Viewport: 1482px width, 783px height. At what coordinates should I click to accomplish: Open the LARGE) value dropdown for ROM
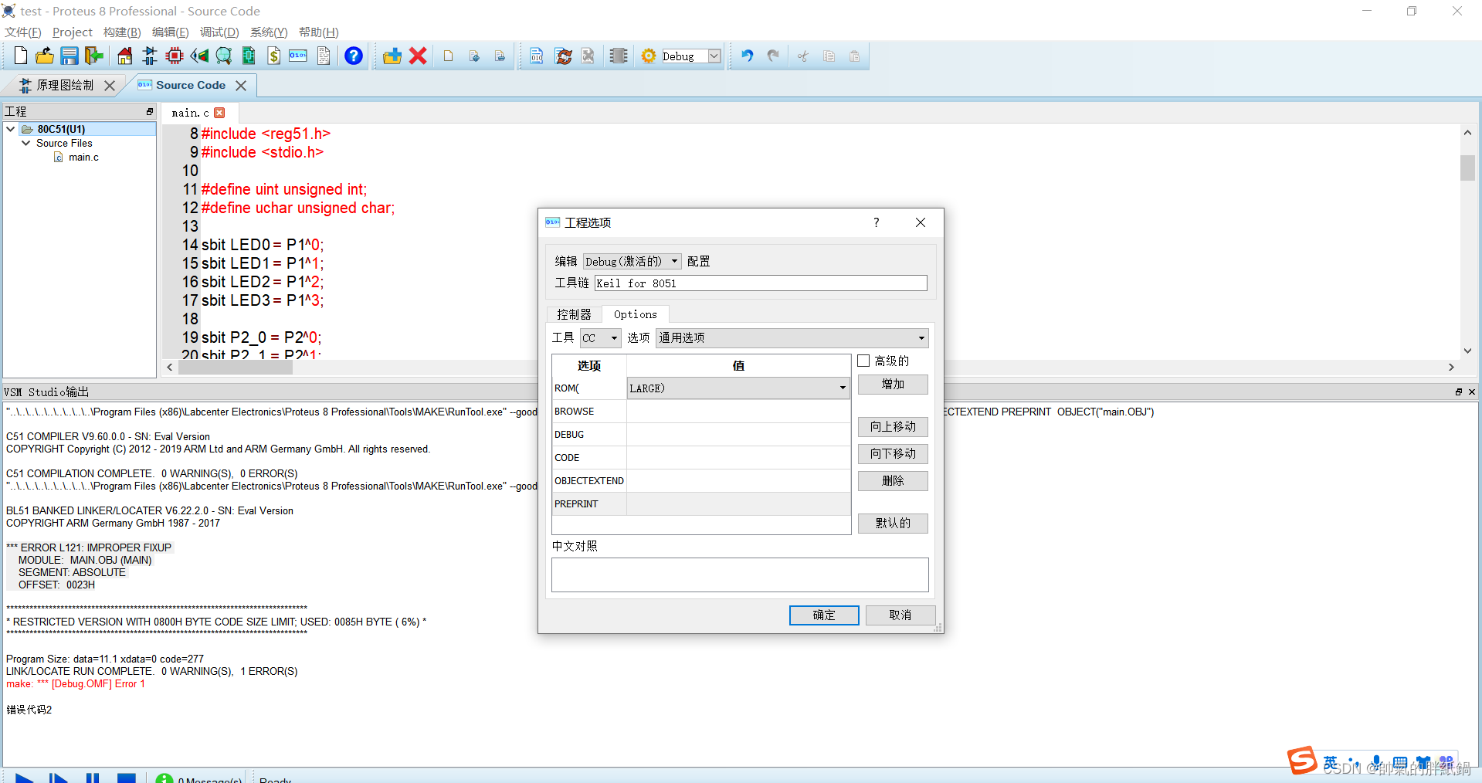738,388
